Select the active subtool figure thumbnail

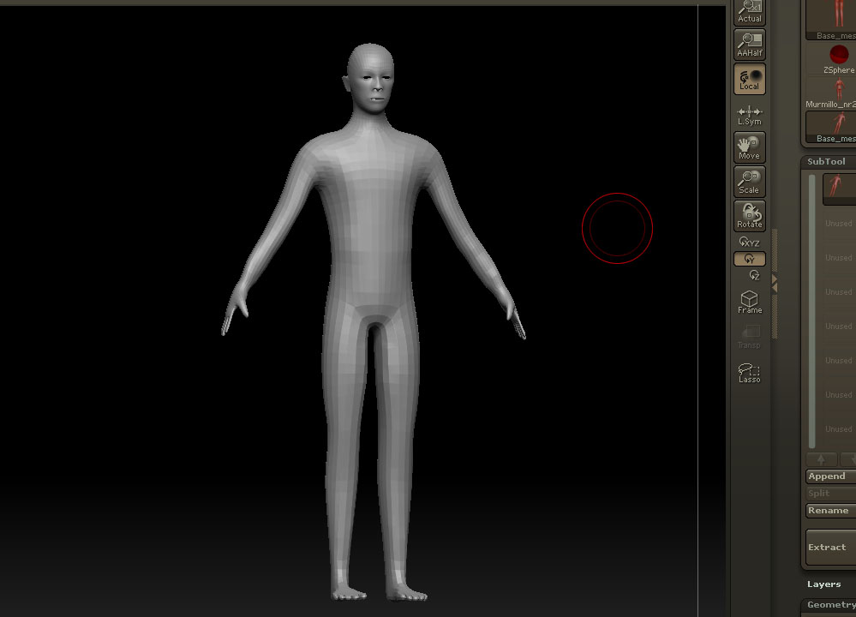839,189
